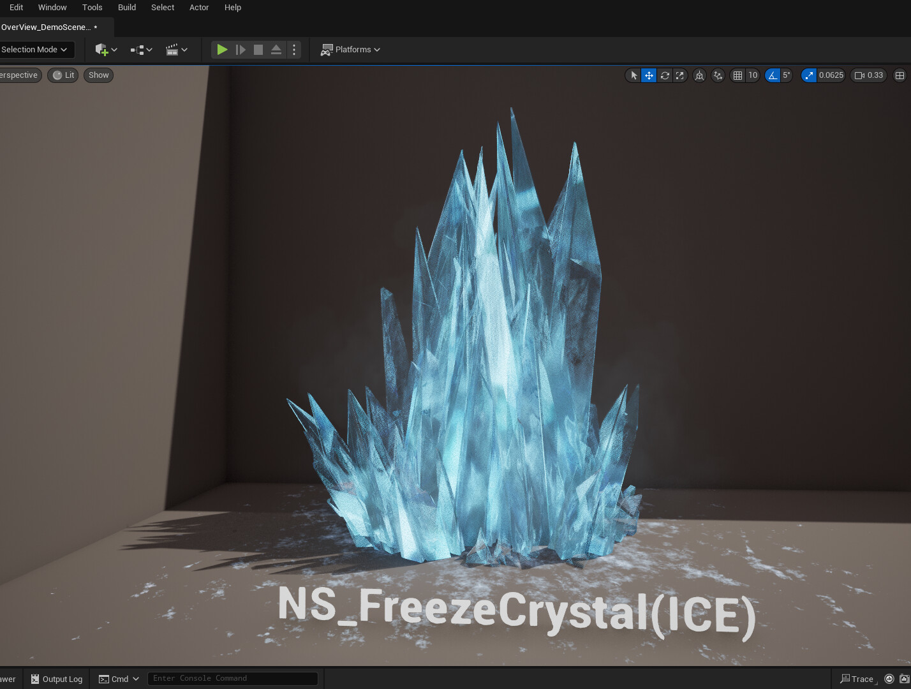Click the circular status icon after Trace

(889, 679)
